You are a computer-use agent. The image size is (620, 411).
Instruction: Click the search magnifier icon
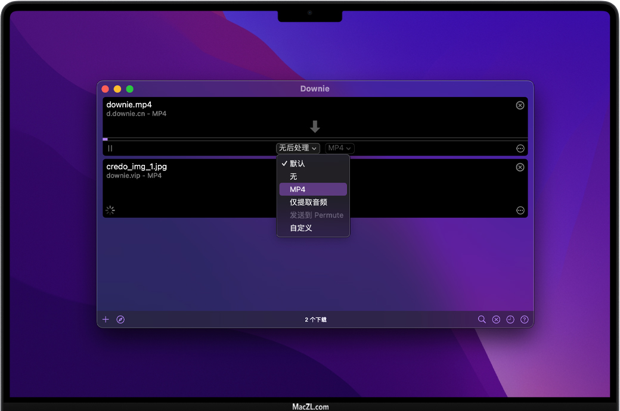tap(482, 319)
